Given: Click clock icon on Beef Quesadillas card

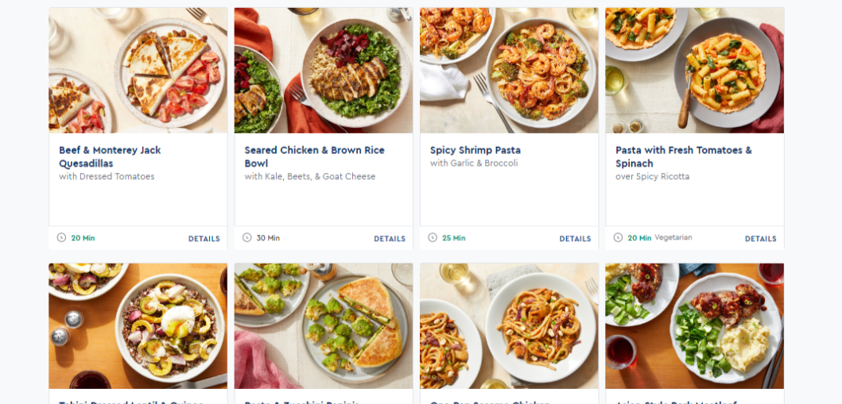Looking at the screenshot, I should pyautogui.click(x=61, y=237).
